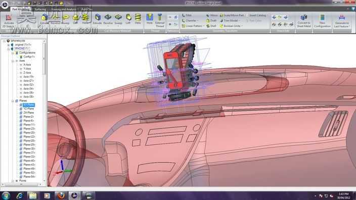Image resolution: width=356 pixels, height=200 pixels.
Task: Open the Trim Model dropdown
Action: [239, 21]
